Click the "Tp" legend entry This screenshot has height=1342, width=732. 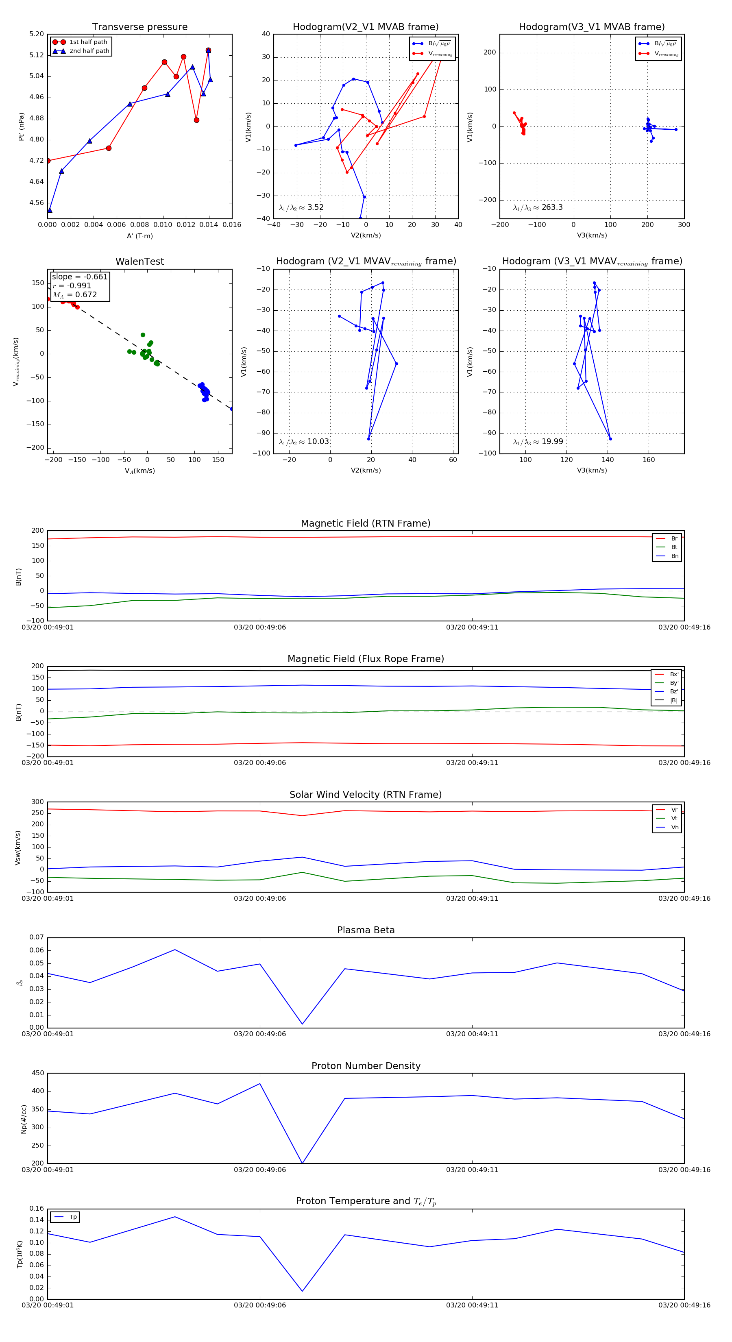[65, 1217]
